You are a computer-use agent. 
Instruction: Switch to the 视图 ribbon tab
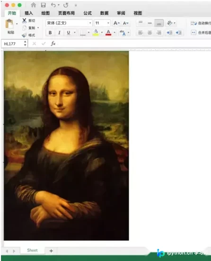pos(138,13)
